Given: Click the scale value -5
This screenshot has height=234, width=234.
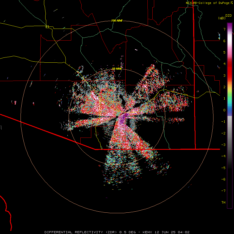Looking at the screenshot, I should click(x=223, y=168).
